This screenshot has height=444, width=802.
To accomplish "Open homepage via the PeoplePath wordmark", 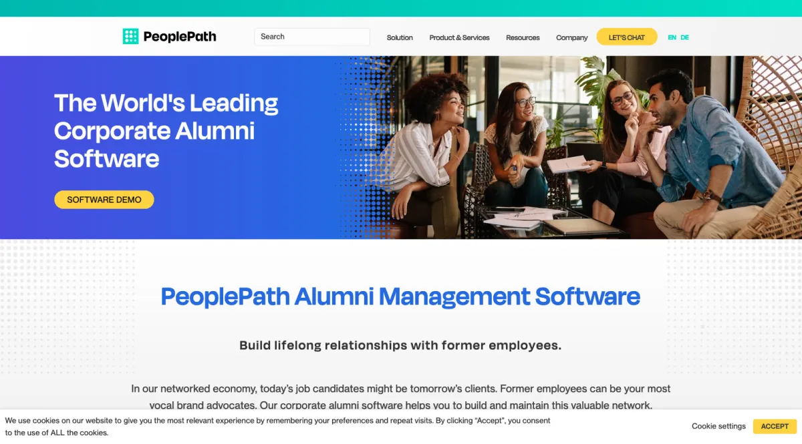I will pyautogui.click(x=180, y=37).
